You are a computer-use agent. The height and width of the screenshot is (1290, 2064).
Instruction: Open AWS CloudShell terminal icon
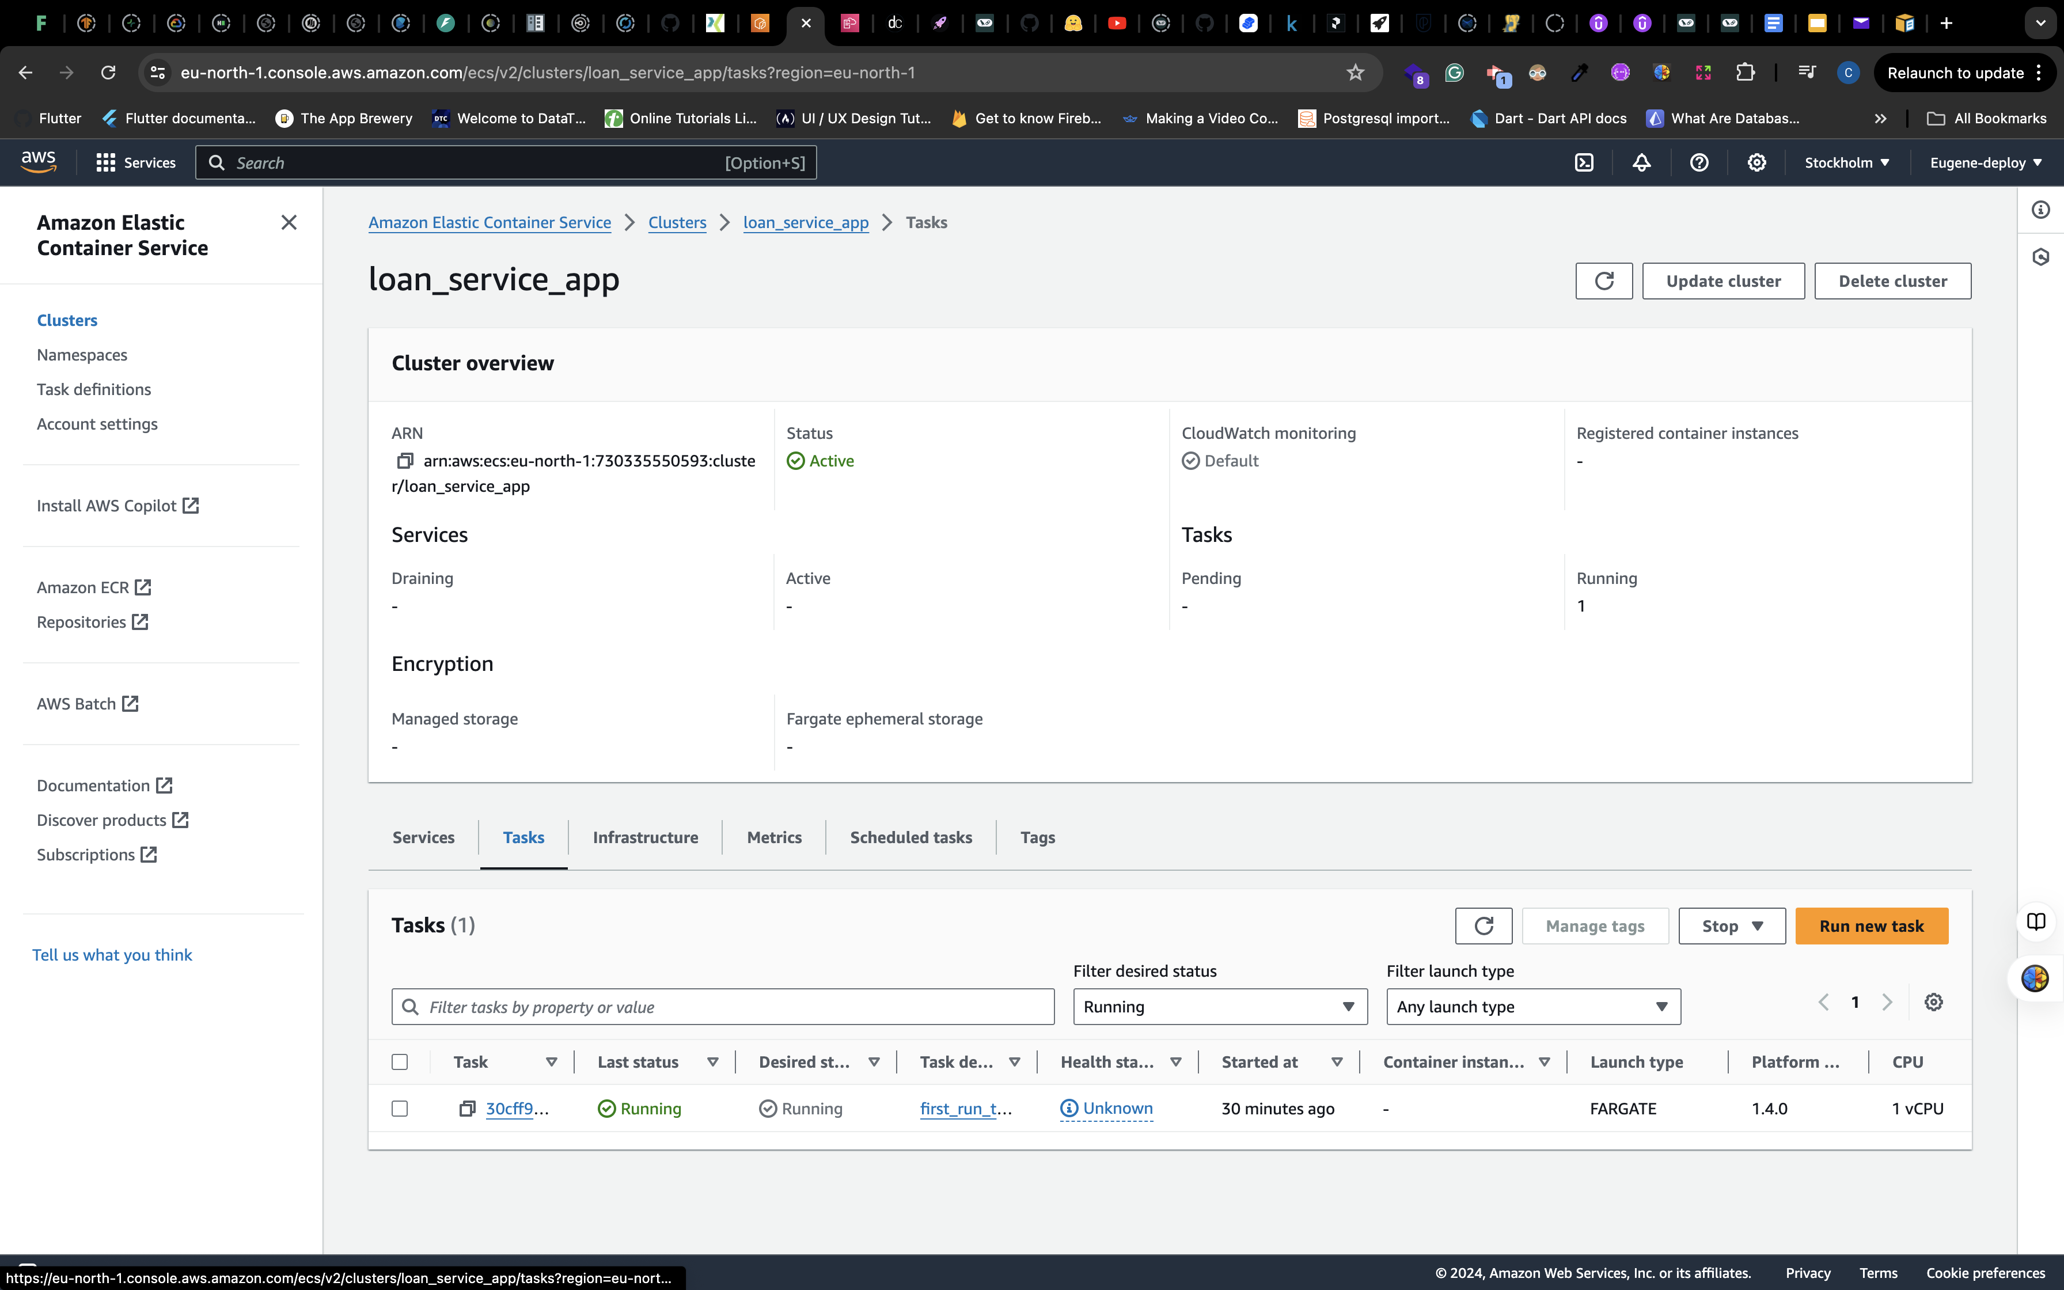pyautogui.click(x=1584, y=162)
